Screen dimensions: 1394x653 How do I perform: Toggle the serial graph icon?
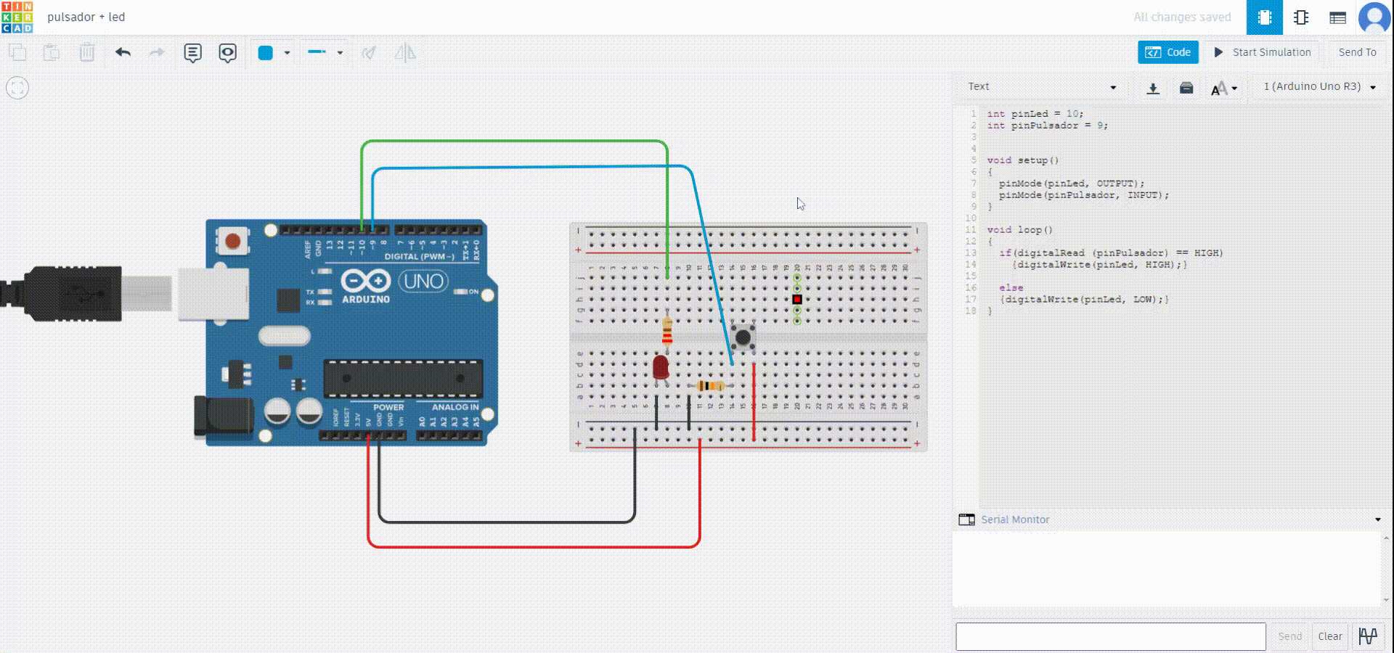[1368, 636]
